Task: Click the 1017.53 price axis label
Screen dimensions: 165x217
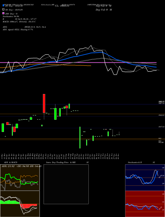Action: [161, 127]
